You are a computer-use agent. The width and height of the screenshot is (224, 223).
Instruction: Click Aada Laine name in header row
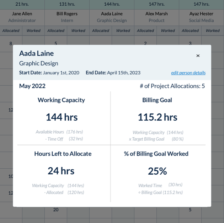tap(112, 14)
